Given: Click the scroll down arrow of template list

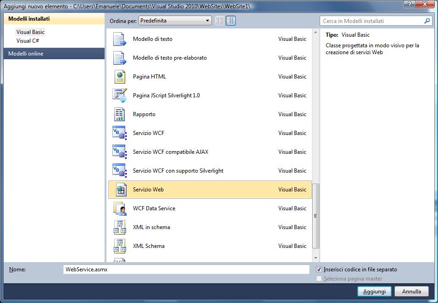Looking at the screenshot, I should pyautogui.click(x=316, y=258).
